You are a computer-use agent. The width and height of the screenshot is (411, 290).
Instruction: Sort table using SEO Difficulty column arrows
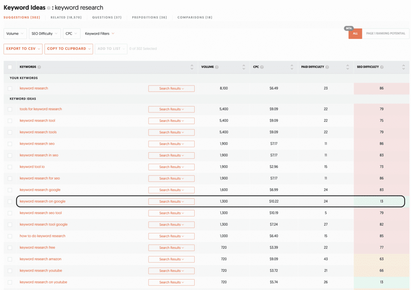click(403, 67)
